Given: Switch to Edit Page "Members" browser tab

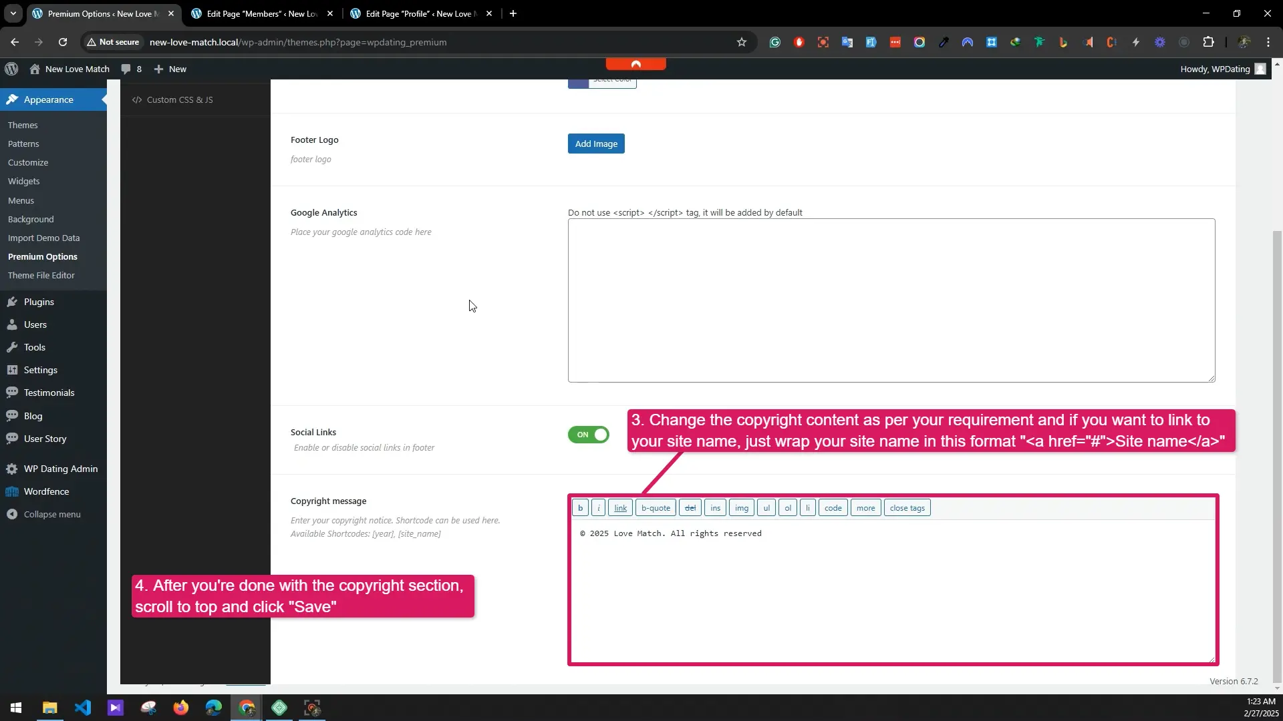Looking at the screenshot, I should pyautogui.click(x=263, y=13).
